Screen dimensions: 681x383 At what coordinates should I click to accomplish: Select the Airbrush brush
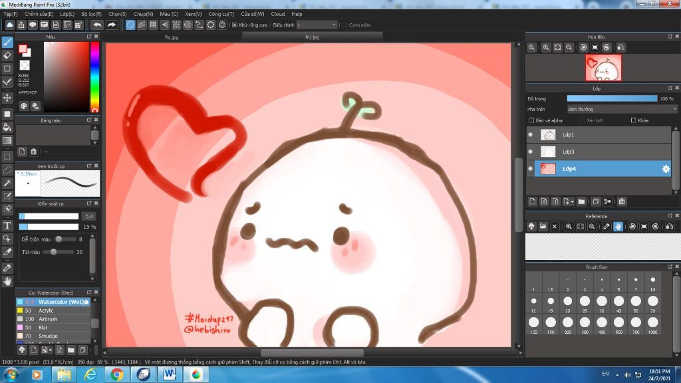coord(53,319)
